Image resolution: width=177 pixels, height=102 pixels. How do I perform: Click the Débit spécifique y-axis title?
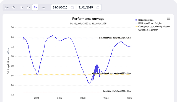pos(8,66)
